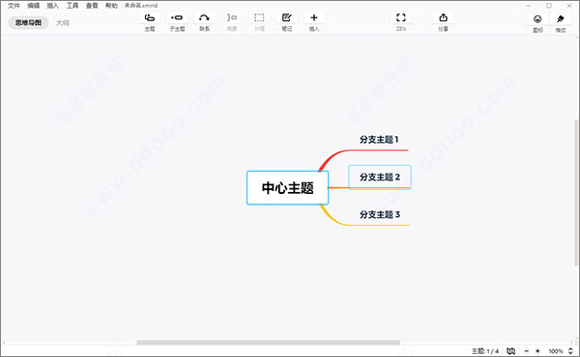Click the horizontal scrollbar thumb
Viewport: 580px width, 357px height.
(x=268, y=343)
